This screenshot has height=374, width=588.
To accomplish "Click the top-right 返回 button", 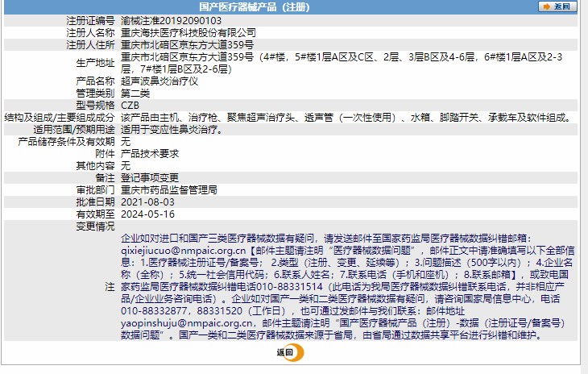I will [557, 6].
